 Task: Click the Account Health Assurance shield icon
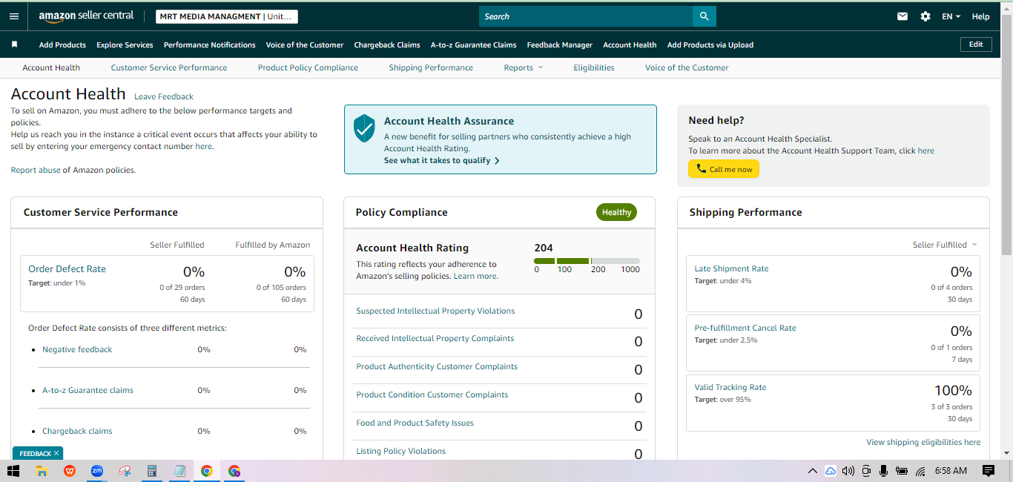(364, 128)
